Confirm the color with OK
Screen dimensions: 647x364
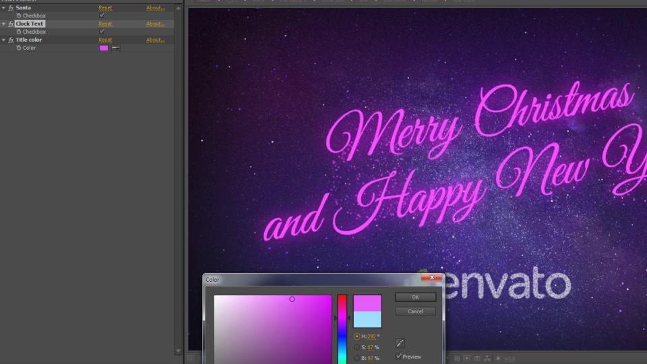pyautogui.click(x=415, y=297)
